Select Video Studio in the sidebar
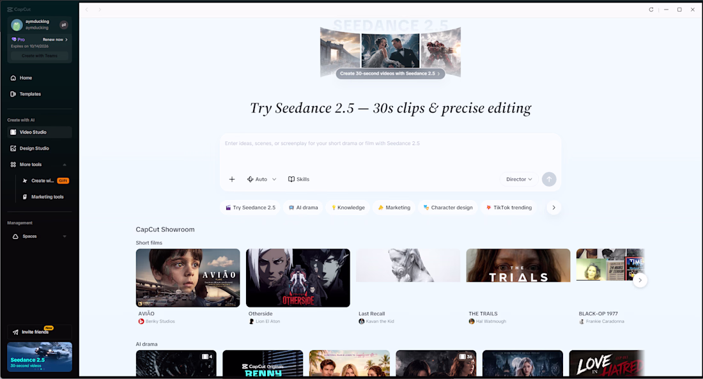This screenshot has width=703, height=379. (40, 132)
